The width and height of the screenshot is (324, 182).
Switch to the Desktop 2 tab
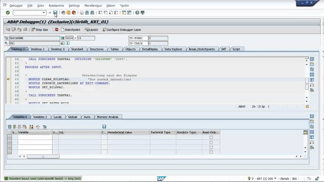pyautogui.click(x=37, y=49)
